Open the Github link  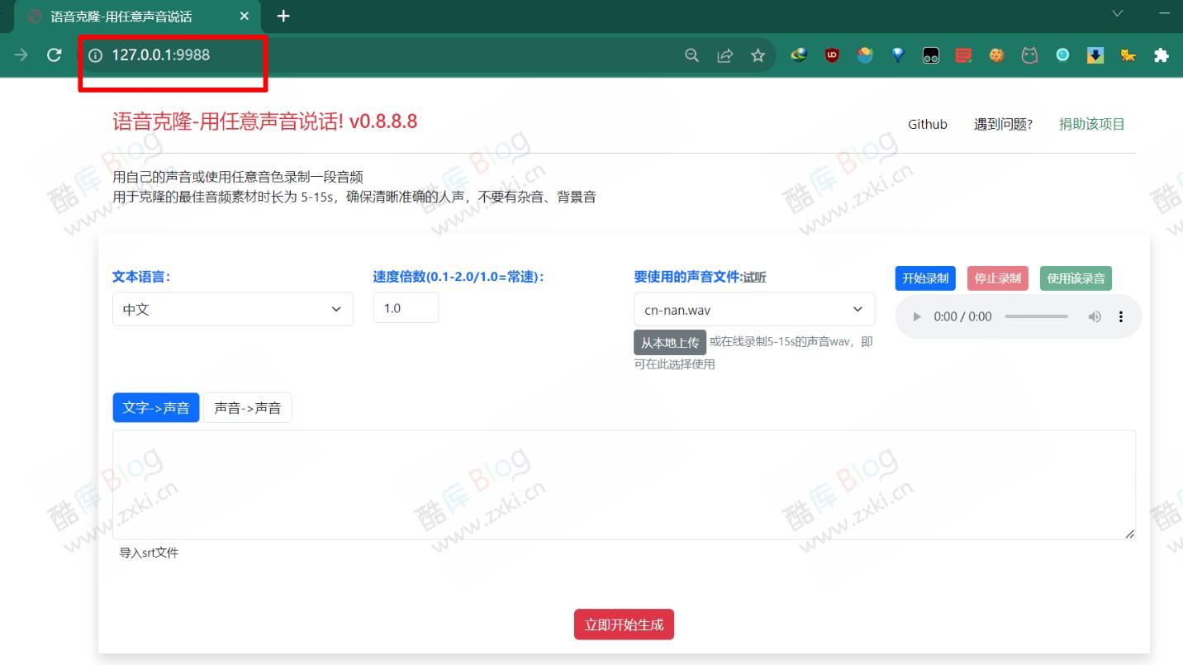(927, 124)
